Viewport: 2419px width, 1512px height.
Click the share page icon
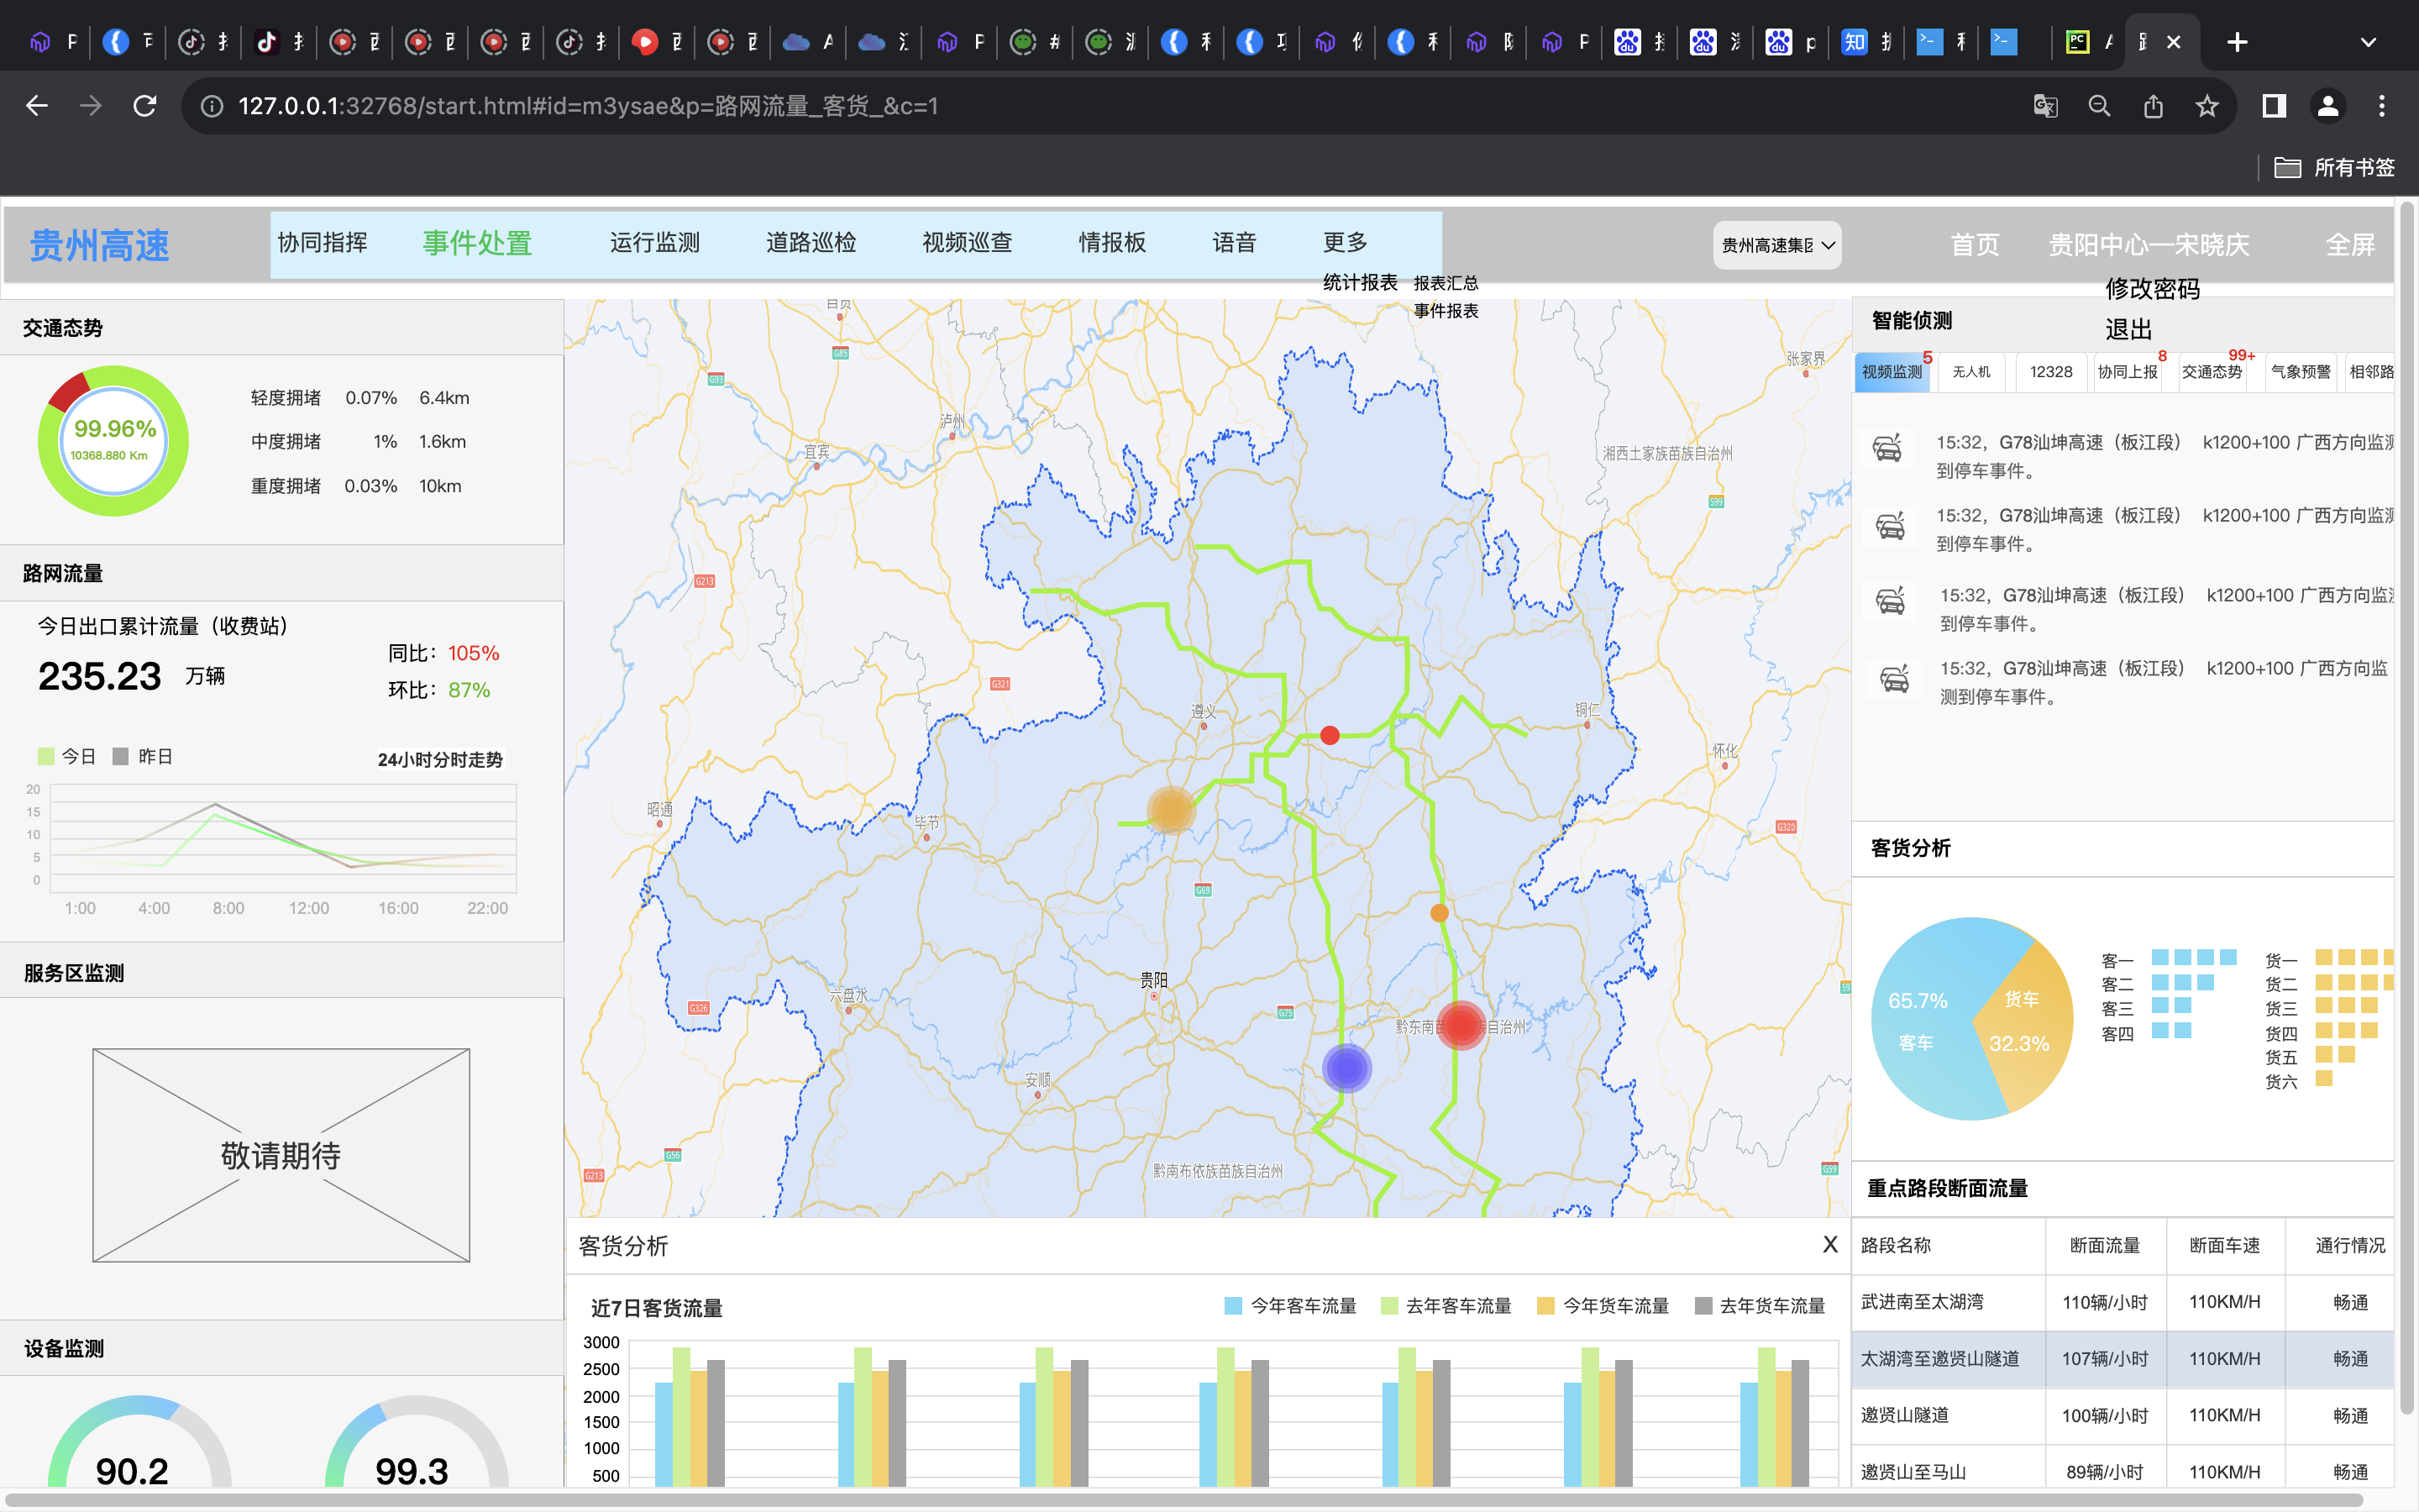point(2153,106)
